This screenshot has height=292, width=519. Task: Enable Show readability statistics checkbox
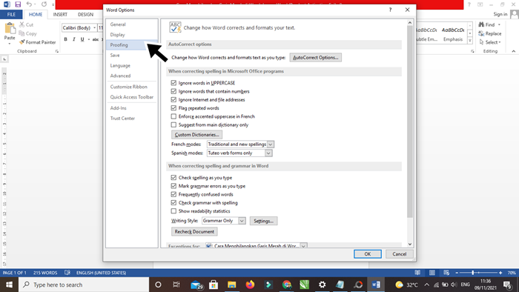coord(173,211)
